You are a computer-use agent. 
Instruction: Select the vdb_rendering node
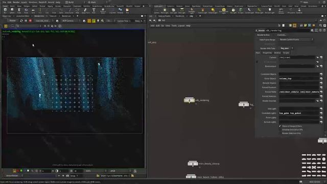pos(189,100)
